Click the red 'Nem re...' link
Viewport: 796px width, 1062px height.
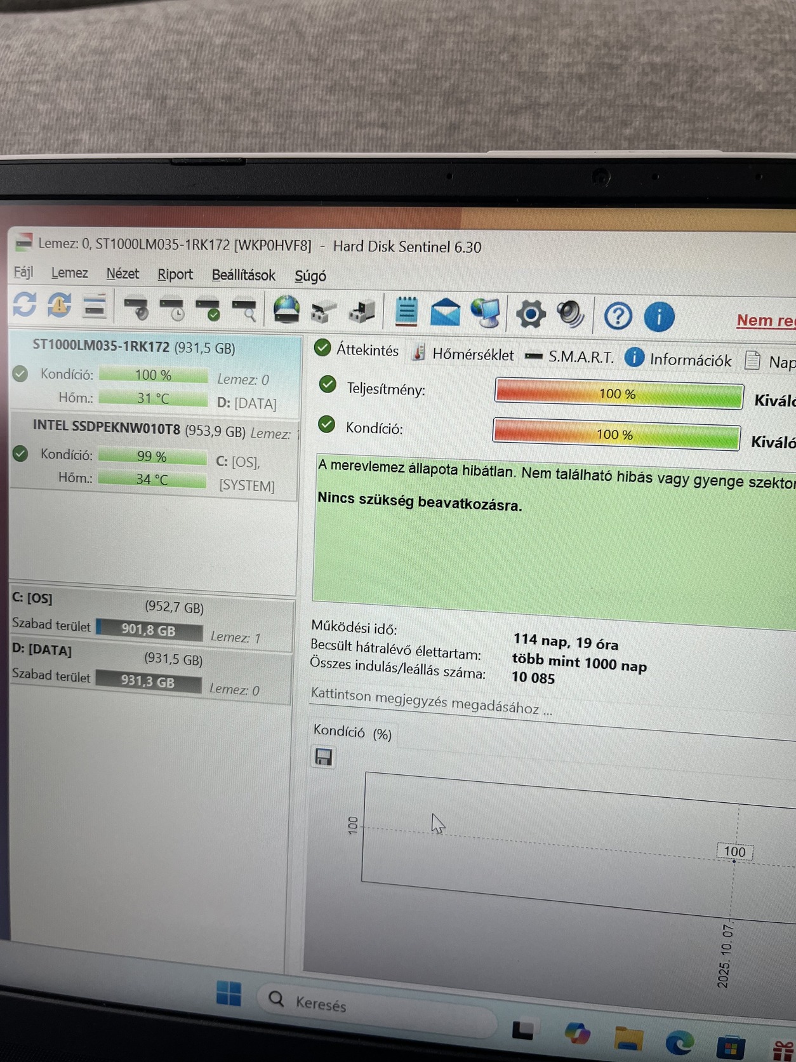(x=766, y=321)
